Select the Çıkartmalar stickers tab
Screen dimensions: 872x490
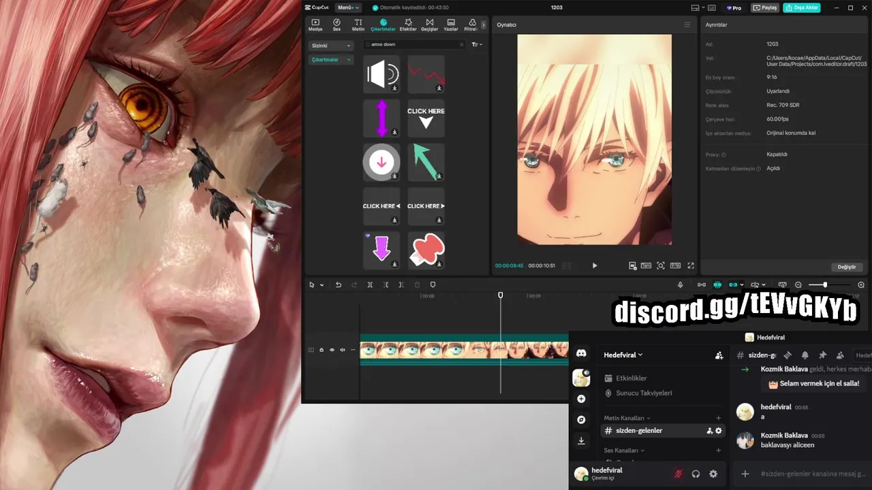pos(383,25)
